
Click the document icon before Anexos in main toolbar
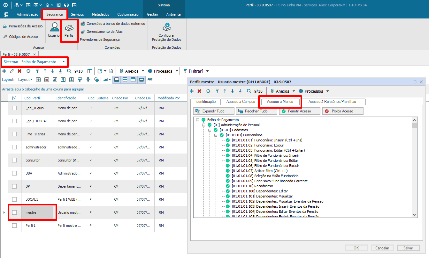(x=111, y=71)
